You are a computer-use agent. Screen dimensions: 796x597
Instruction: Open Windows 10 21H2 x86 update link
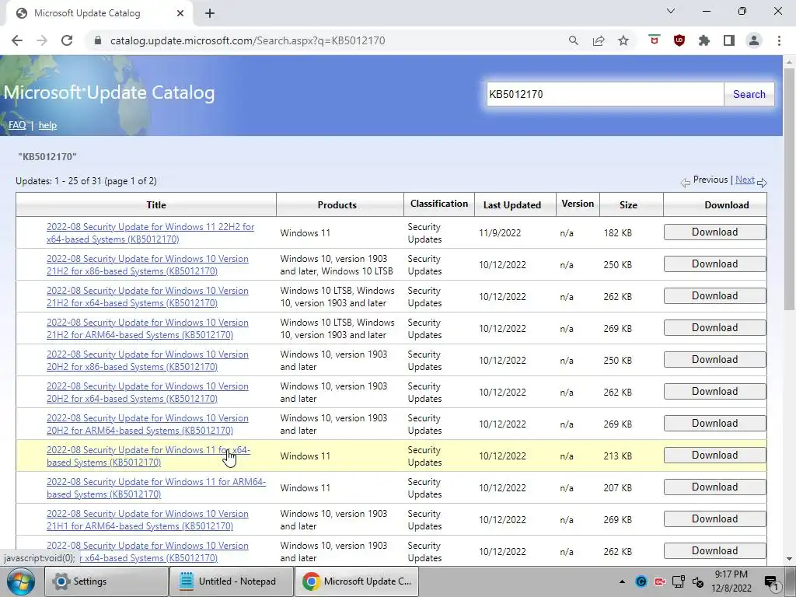pos(147,265)
